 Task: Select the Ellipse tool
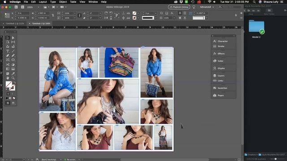13,60
